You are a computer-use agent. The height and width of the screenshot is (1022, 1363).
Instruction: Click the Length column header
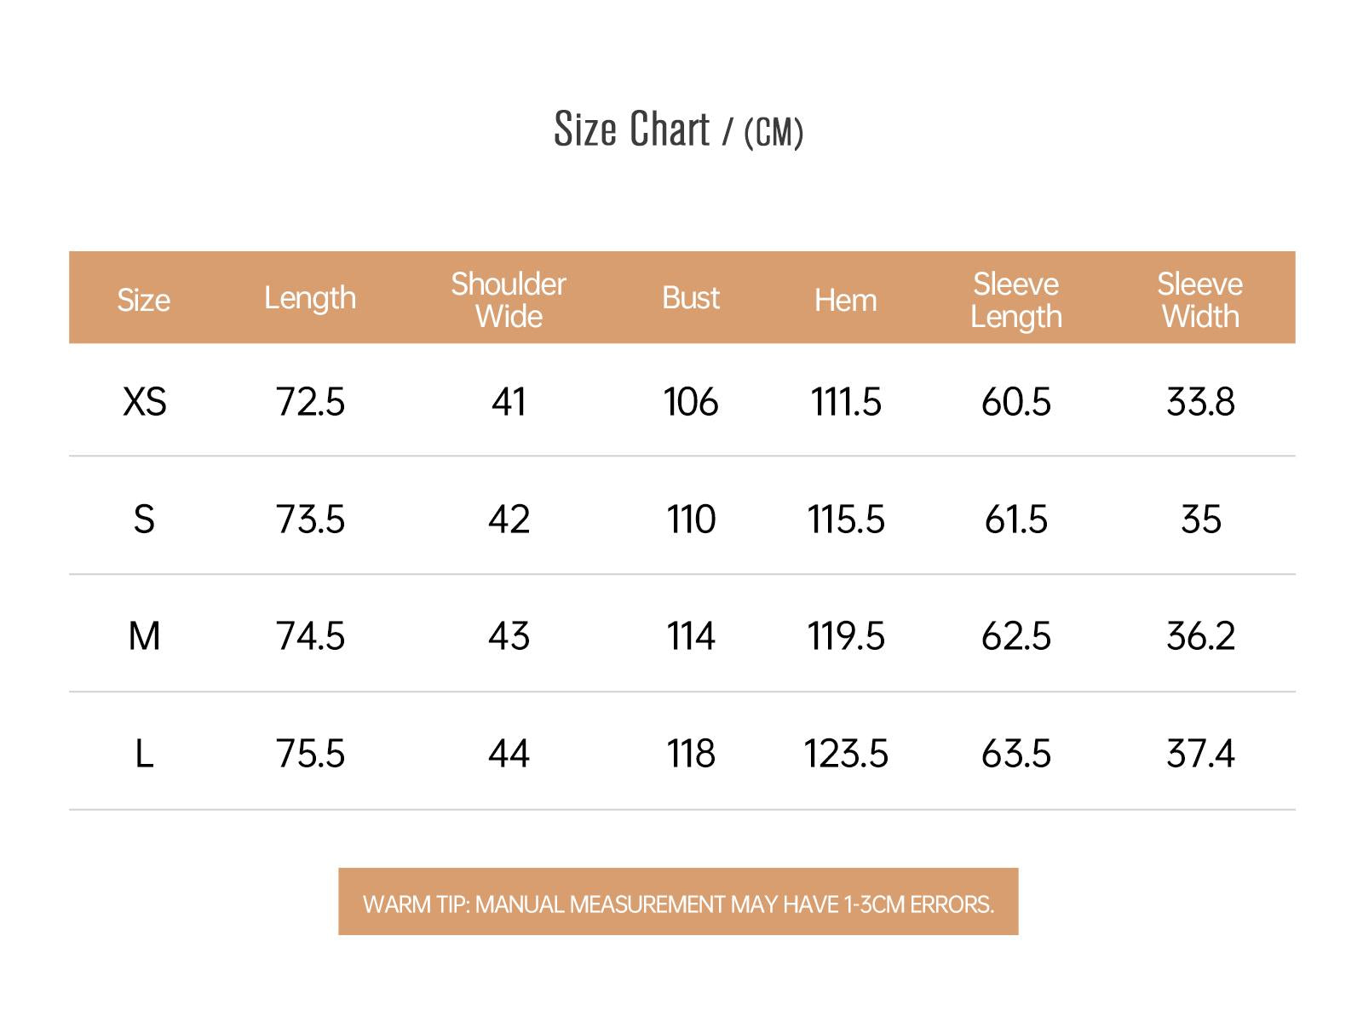(310, 298)
